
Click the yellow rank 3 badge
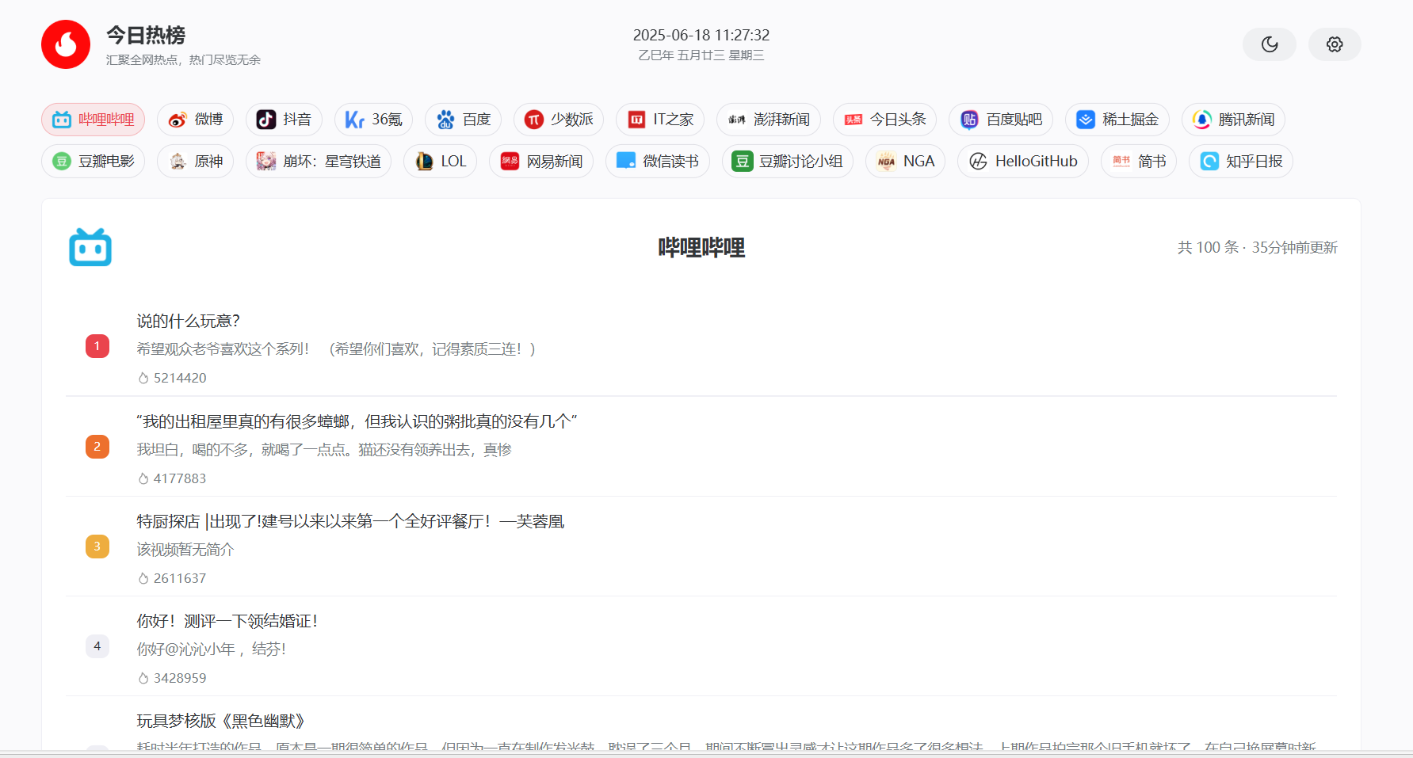click(x=97, y=547)
